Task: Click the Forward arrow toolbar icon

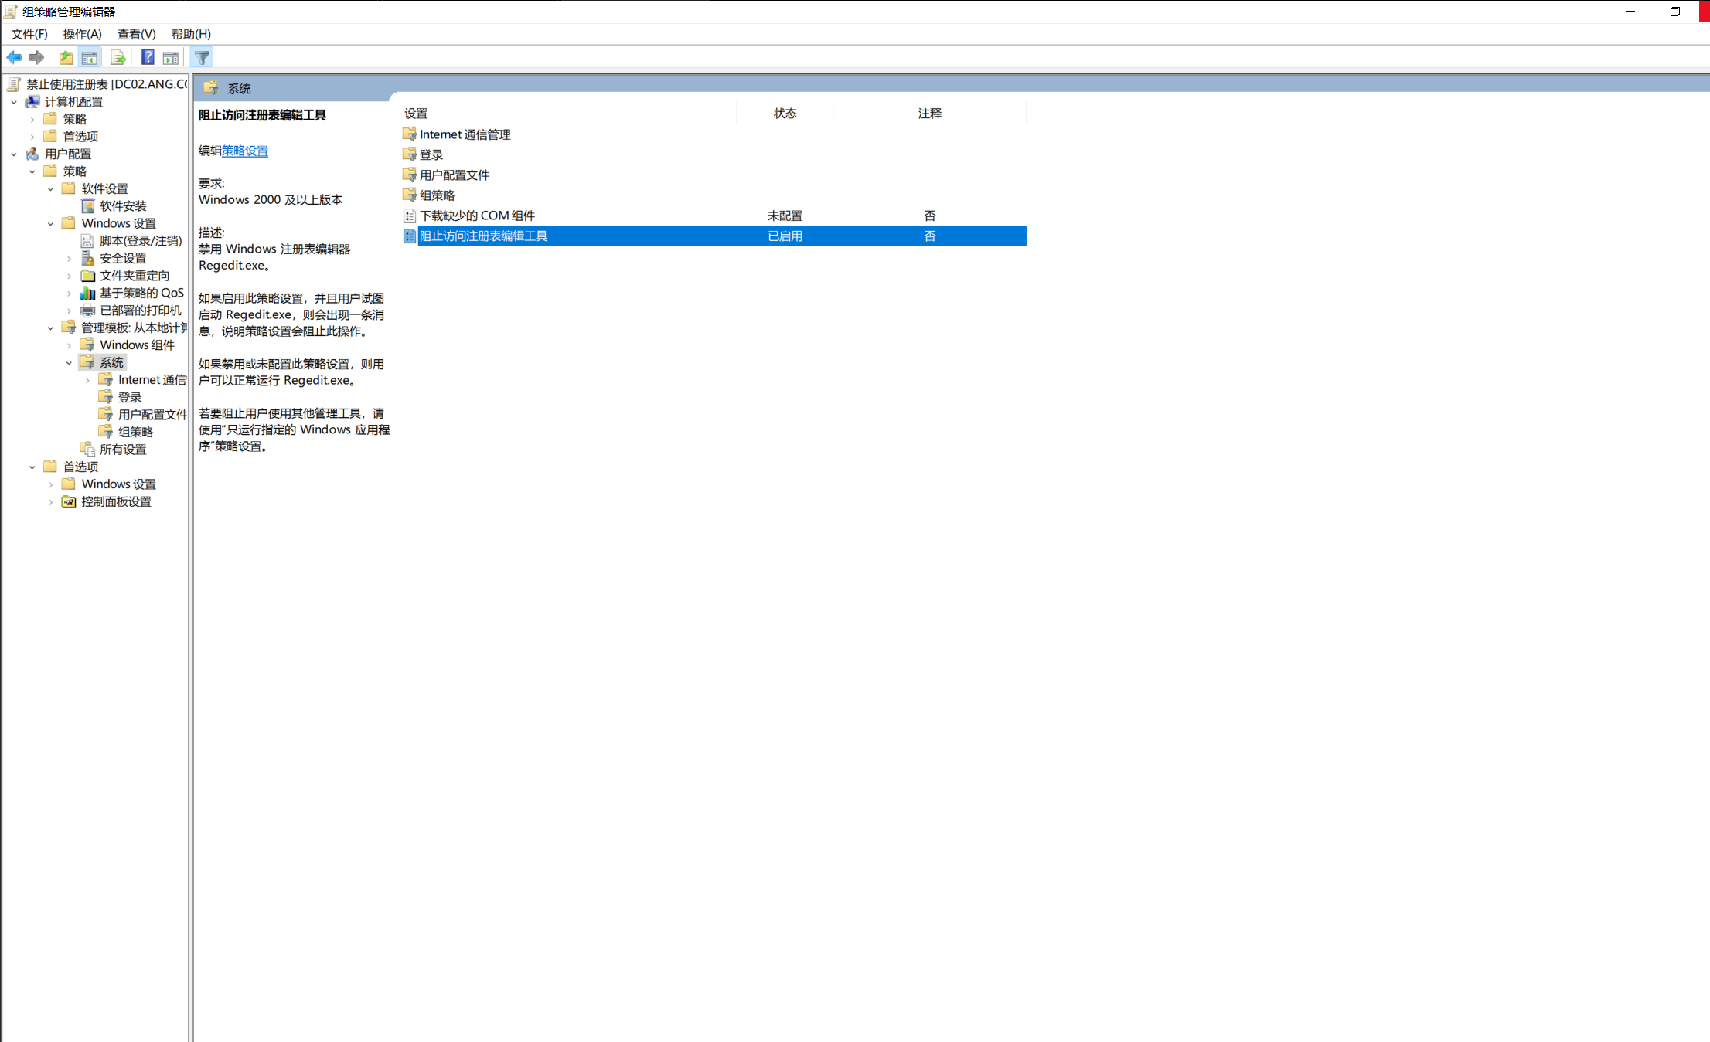Action: point(36,58)
